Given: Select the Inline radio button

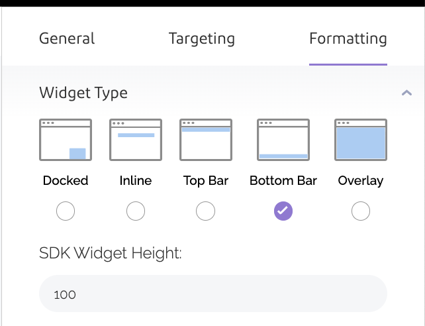Looking at the screenshot, I should [x=136, y=211].
